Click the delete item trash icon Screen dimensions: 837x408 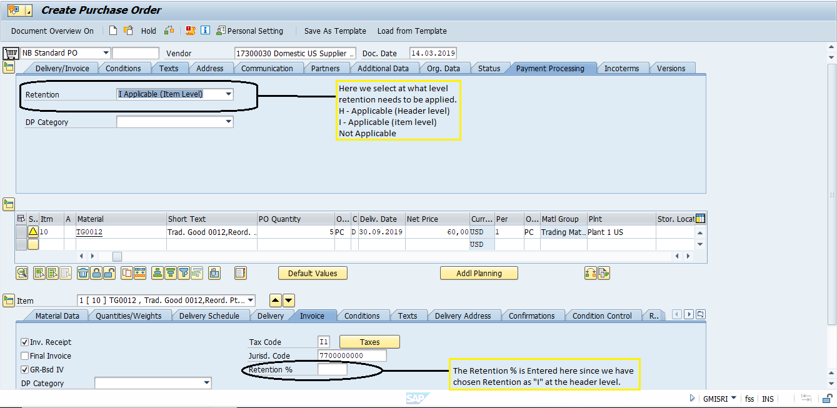click(x=83, y=273)
